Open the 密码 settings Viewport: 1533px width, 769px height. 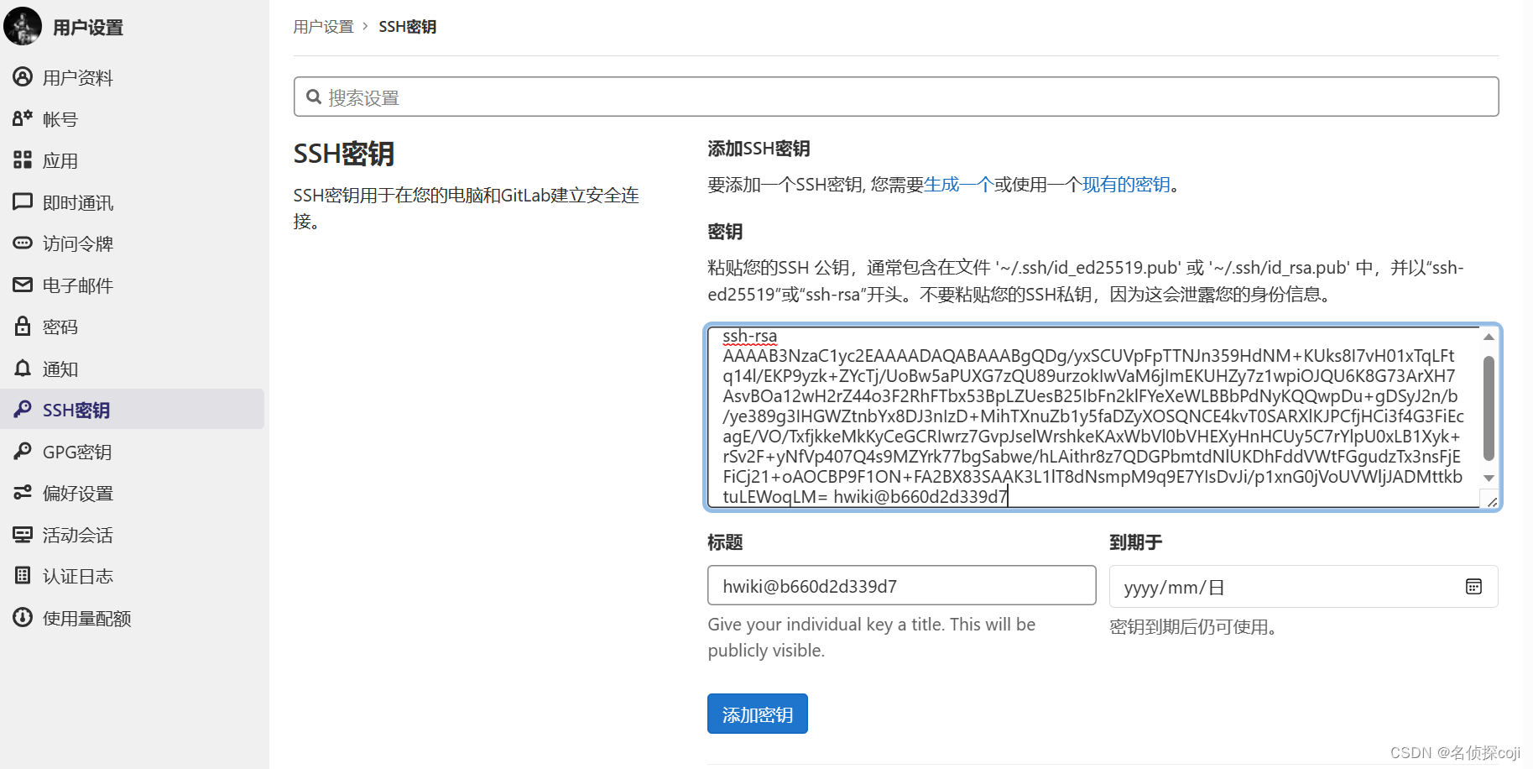(60, 327)
